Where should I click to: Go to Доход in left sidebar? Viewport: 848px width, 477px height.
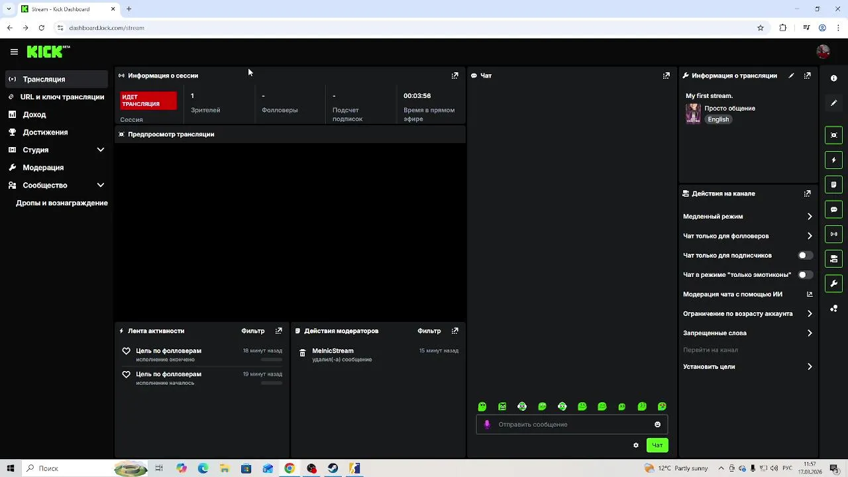tap(56, 115)
